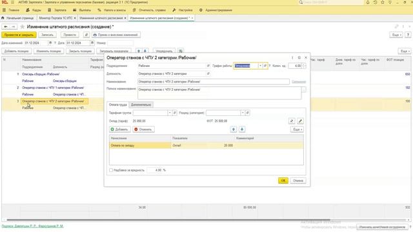413x232 pixels.
Task: Click help question mark button
Action: pos(408,35)
